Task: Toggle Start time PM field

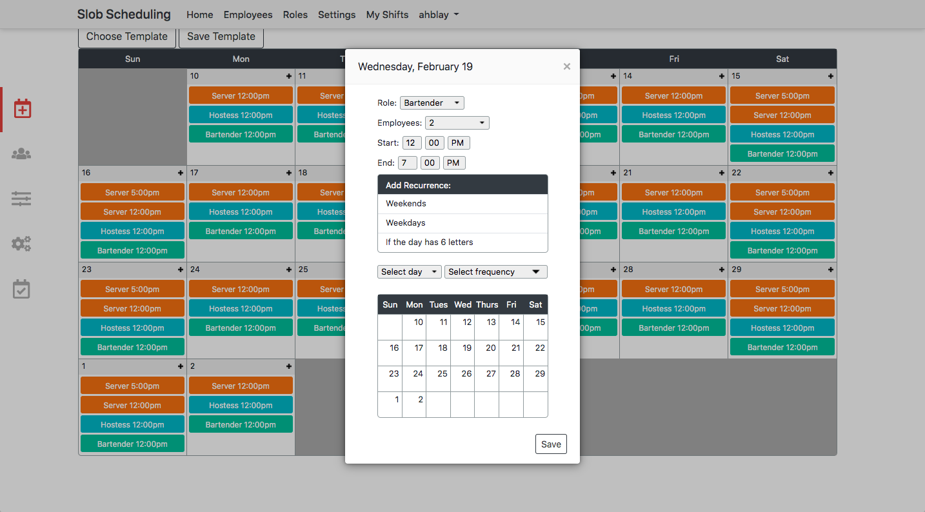Action: [x=459, y=143]
